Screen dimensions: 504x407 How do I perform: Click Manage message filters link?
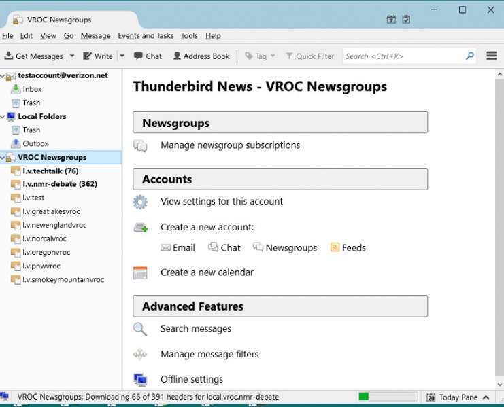[x=209, y=354]
